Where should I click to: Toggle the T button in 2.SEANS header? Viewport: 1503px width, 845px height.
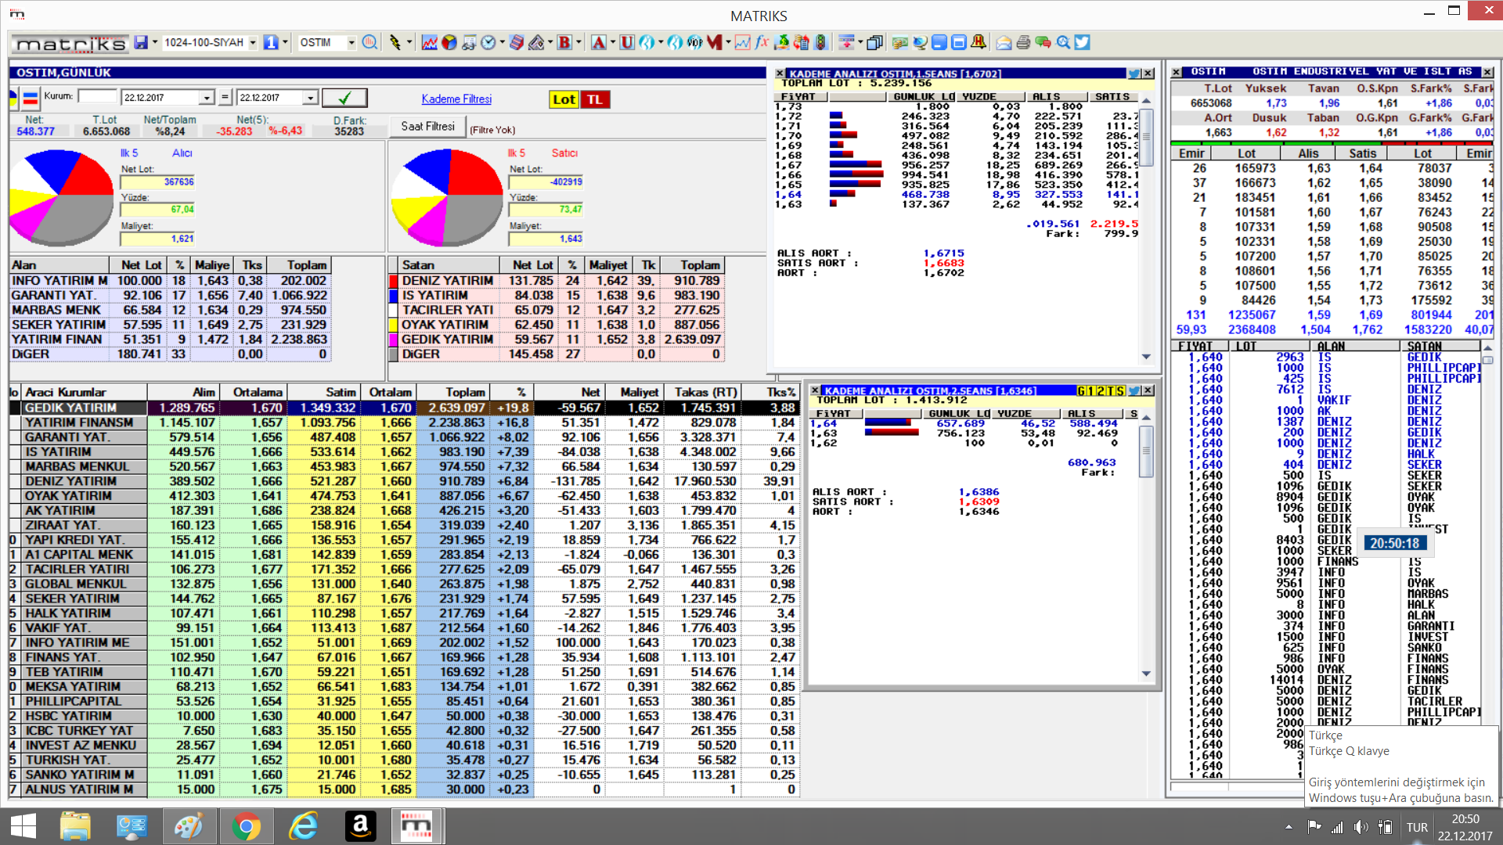1112,390
